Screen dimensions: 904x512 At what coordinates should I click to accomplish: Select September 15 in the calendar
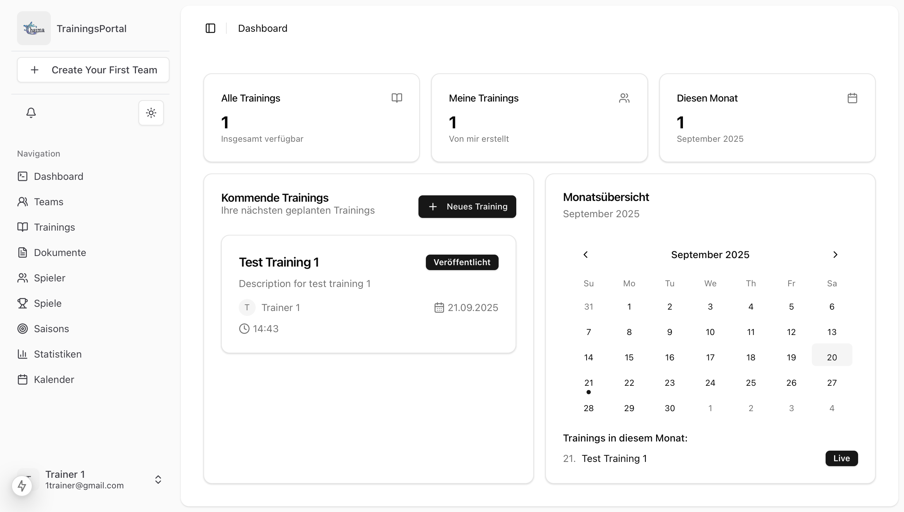coord(629,358)
